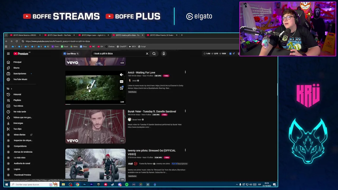
Task: Open the tab search dropdown arrow in Chrome
Action: [6, 35]
